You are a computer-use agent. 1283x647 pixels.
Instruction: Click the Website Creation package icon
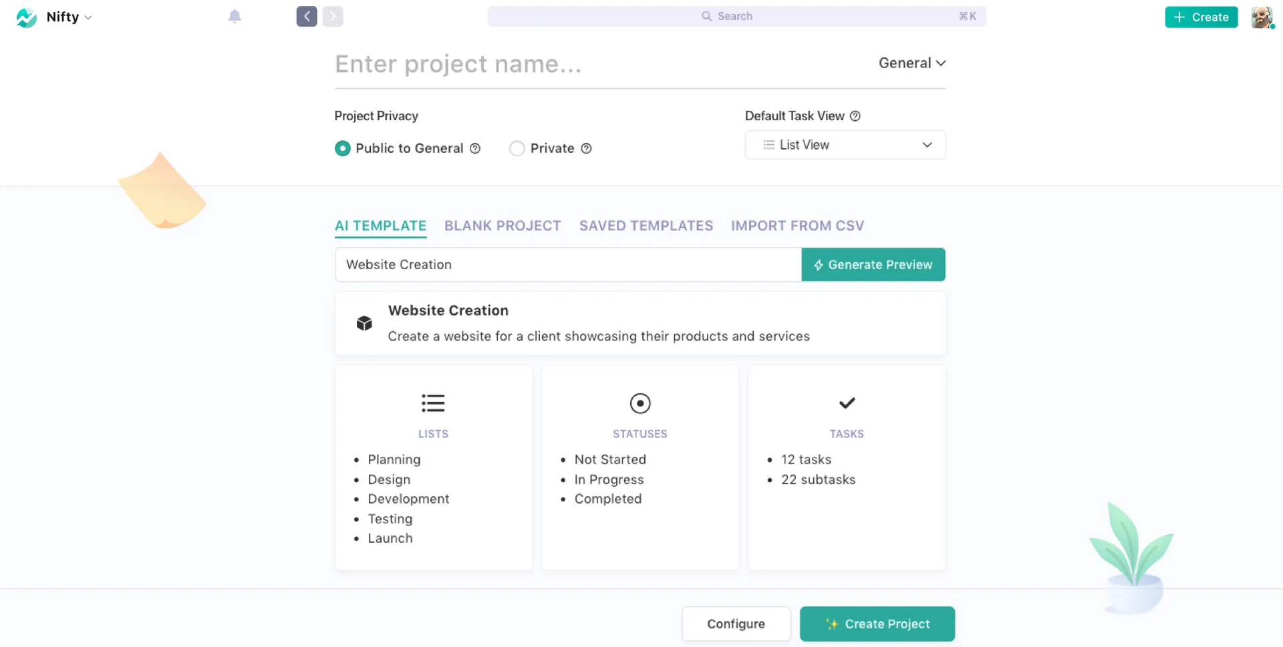(364, 323)
